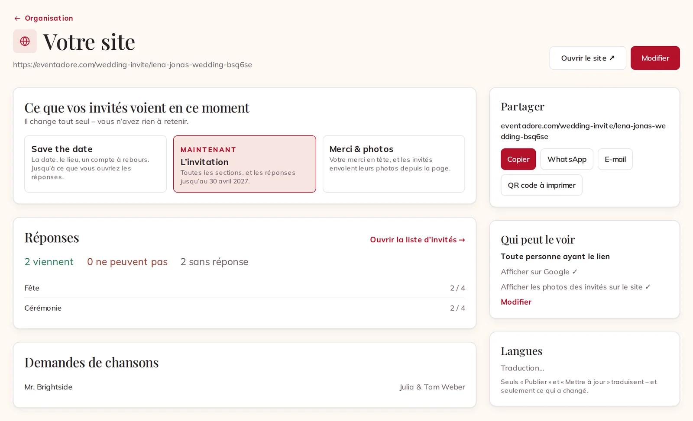Screen dimensions: 693x421
Task: Click the site URL under Votre site
Action: pyautogui.click(x=133, y=65)
